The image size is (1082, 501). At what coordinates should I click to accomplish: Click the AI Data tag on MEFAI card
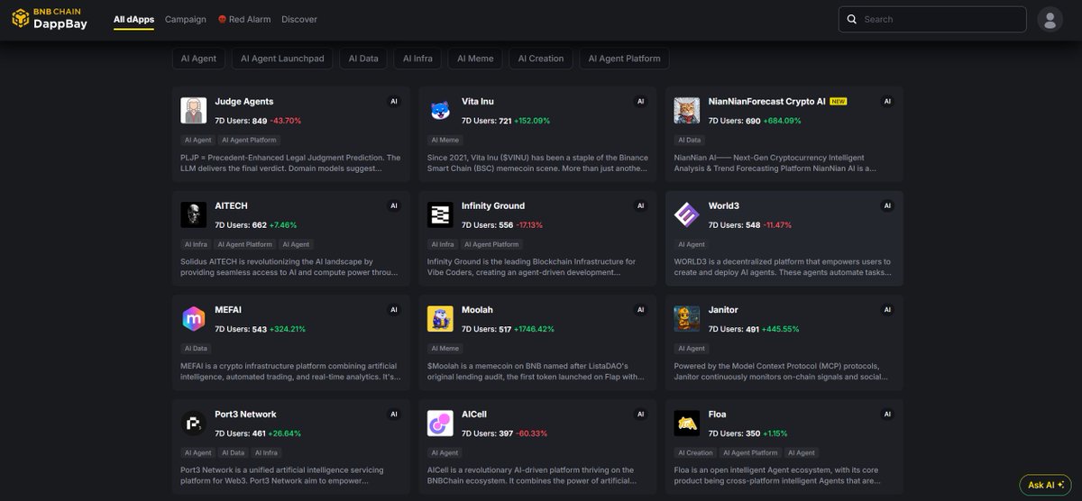pos(197,349)
